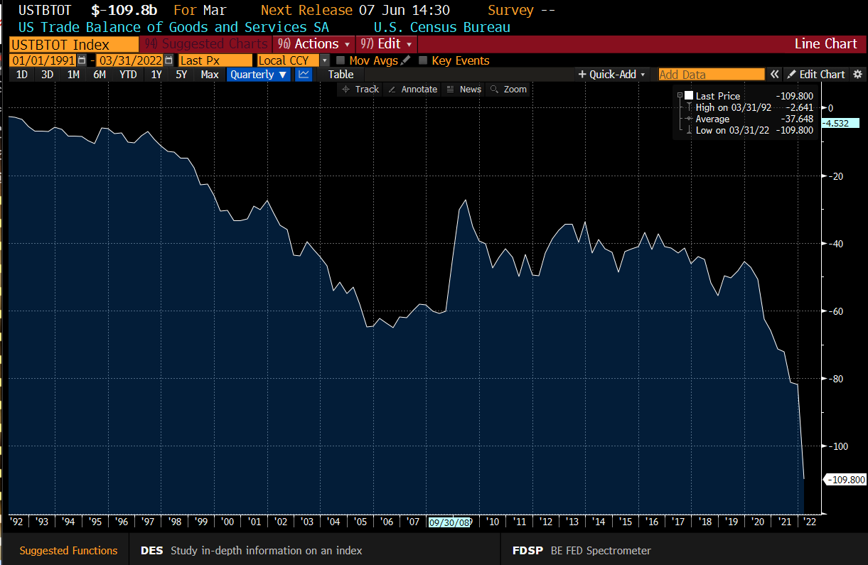868x565 pixels.
Task: Collapse the Last Price legend tree
Action: tap(680, 96)
